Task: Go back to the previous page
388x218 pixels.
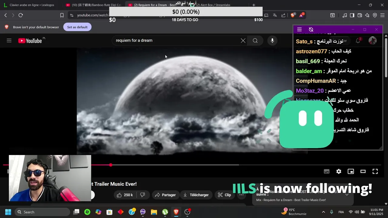Action: (5, 15)
